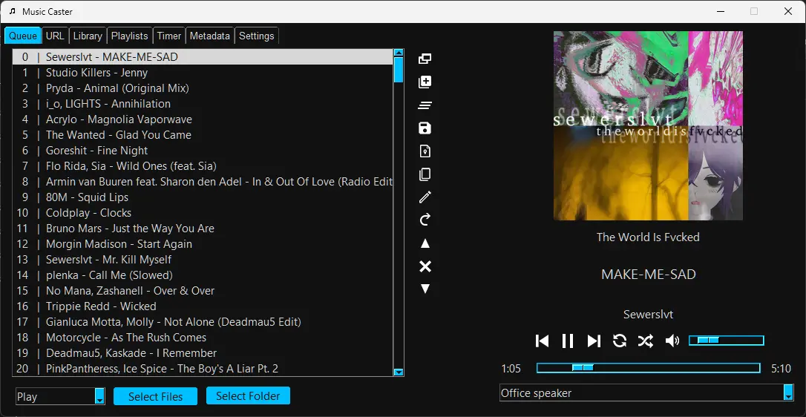Viewport: 806px width, 417px height.
Task: Select Bruno Mars - Just the Way You Are
Action: click(x=203, y=229)
